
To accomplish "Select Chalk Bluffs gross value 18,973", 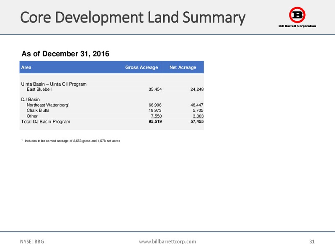I will click(x=155, y=110).
